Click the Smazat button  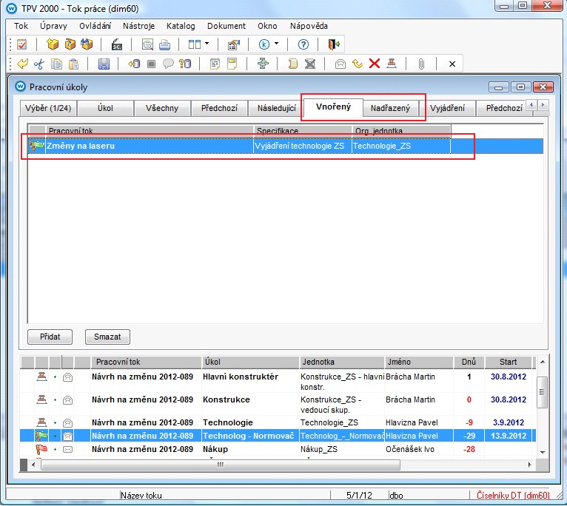107,337
